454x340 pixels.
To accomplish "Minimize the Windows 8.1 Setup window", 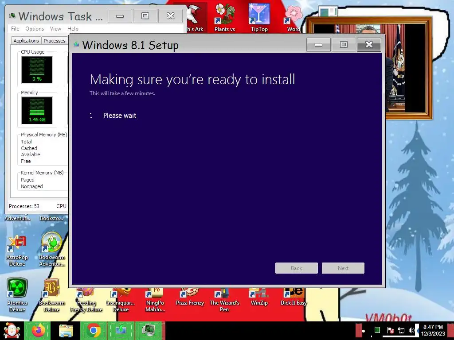I will click(318, 45).
